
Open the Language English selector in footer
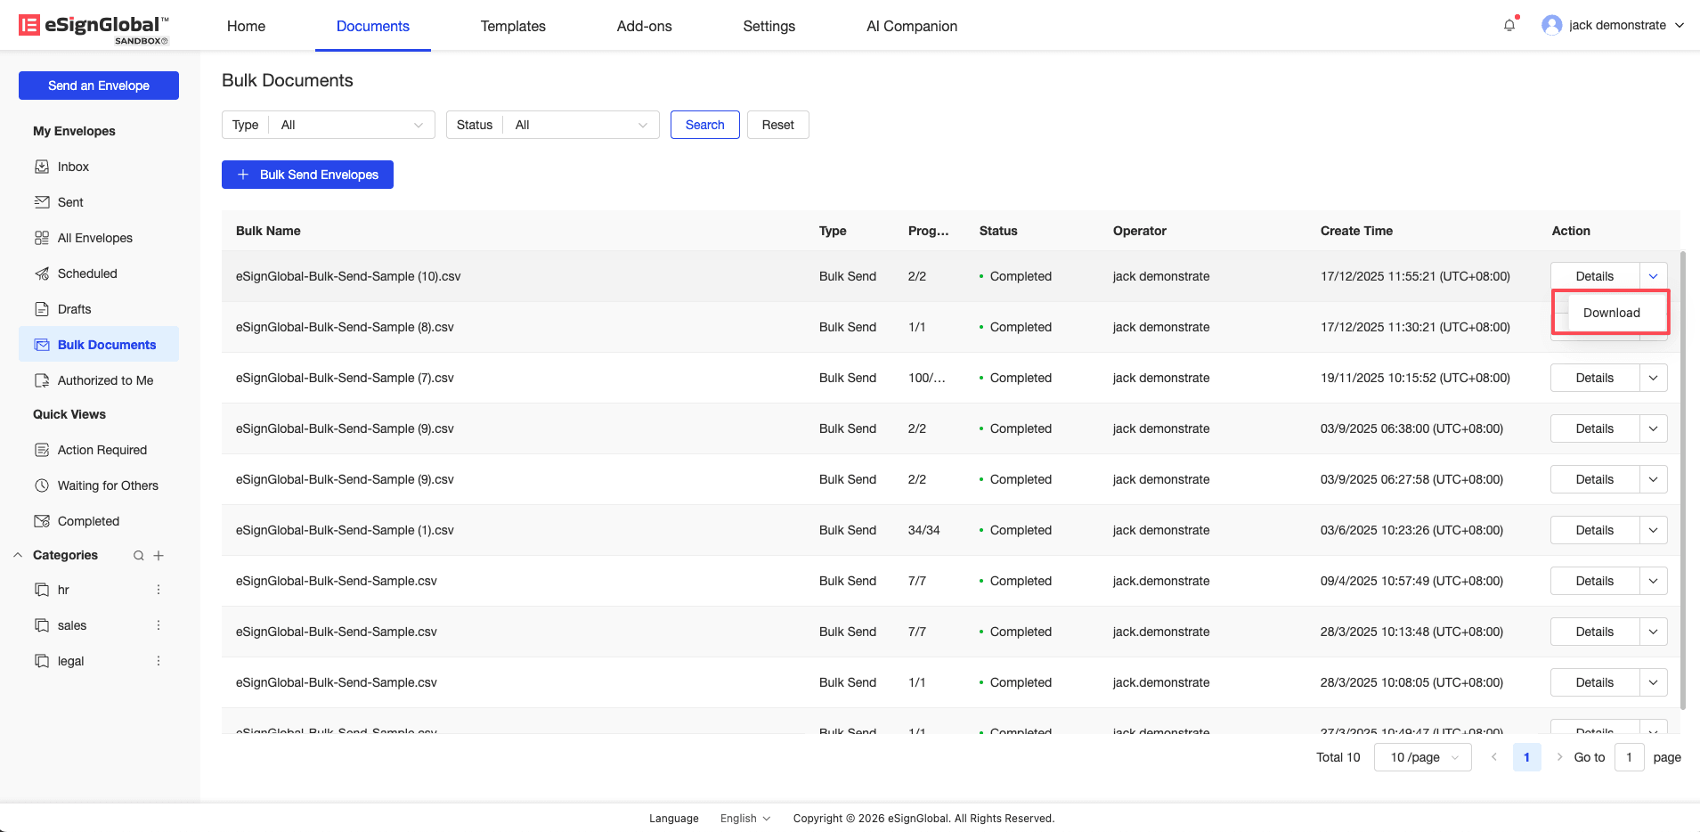coord(744,819)
